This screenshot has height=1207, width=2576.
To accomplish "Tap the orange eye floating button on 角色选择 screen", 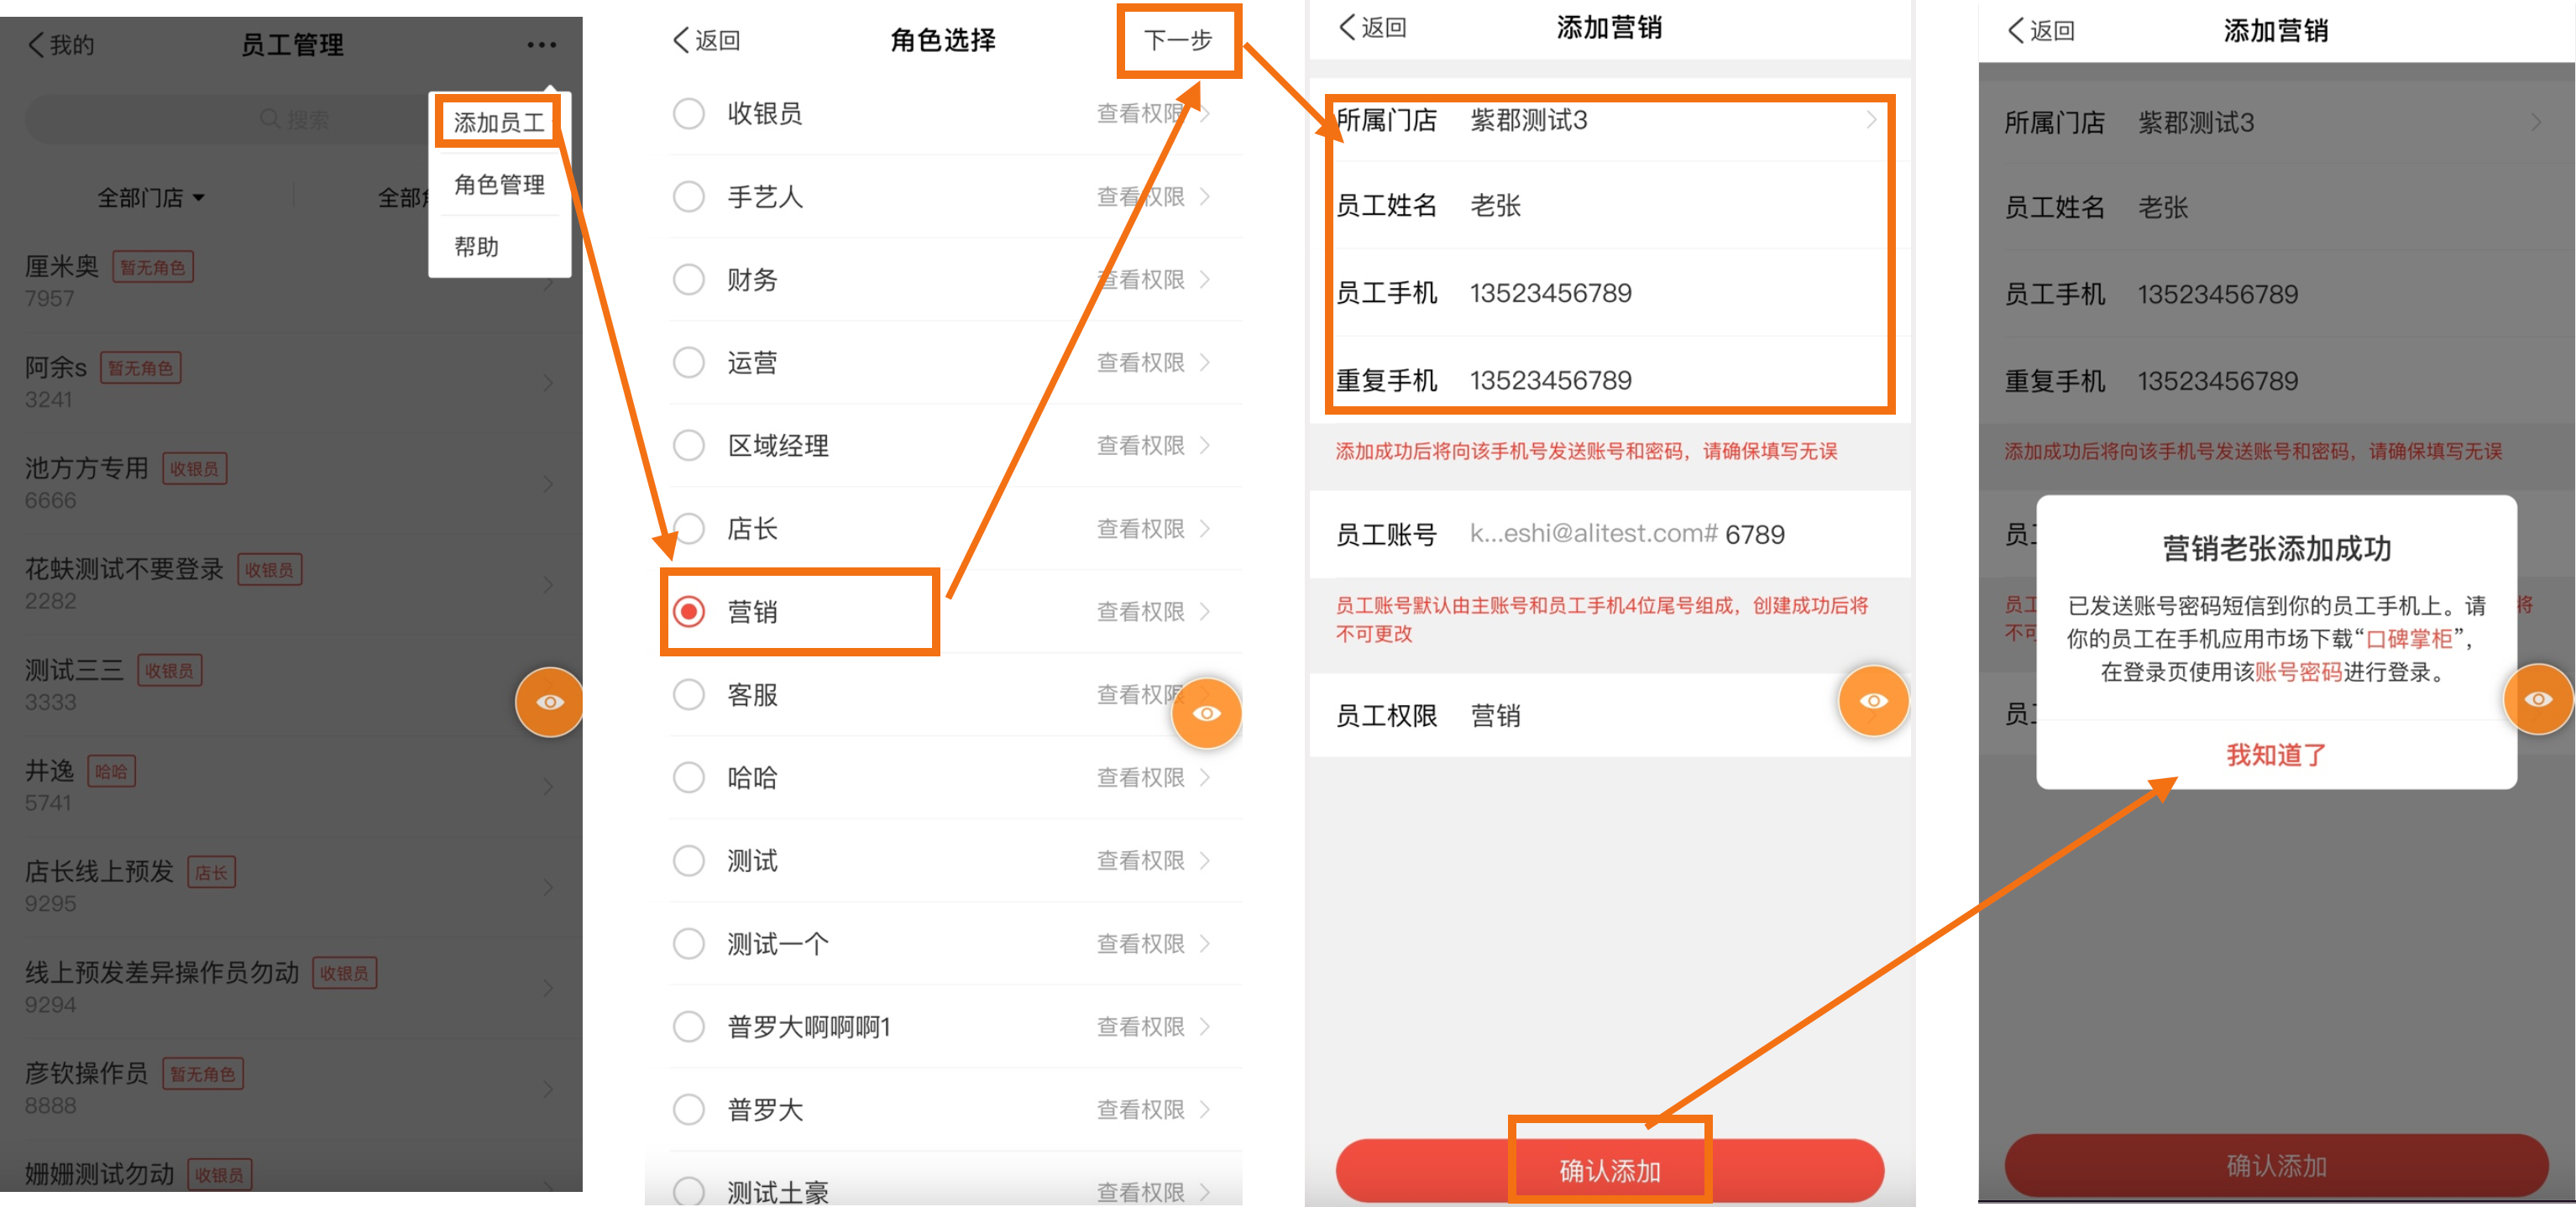I will pyautogui.click(x=1207, y=713).
